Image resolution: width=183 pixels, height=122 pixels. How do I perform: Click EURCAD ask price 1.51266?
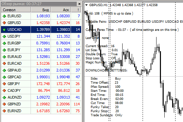coord(63,63)
